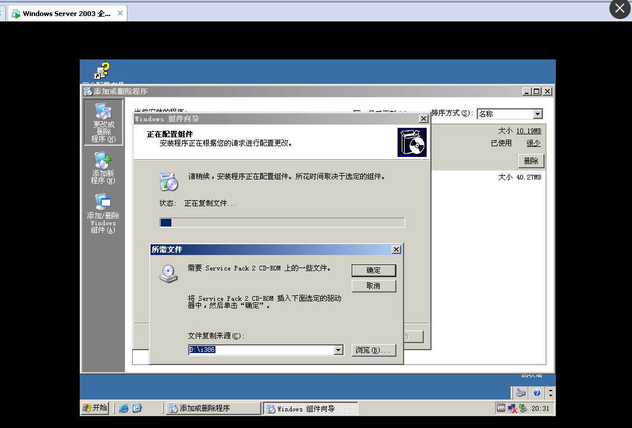Viewport: 632px width, 428px height.
Task: Click 确定 in the 所需文件 dialog
Action: pos(373,270)
